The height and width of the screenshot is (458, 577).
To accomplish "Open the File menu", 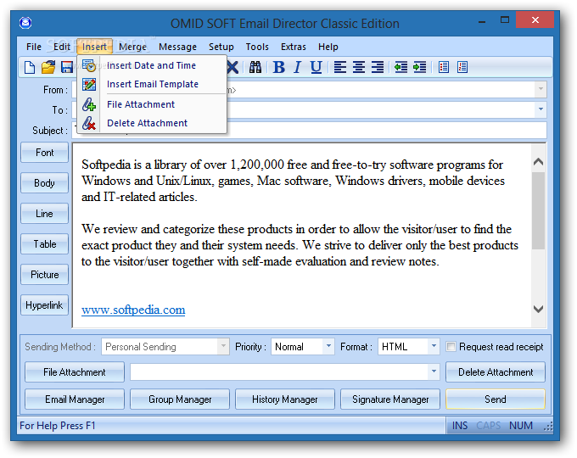I will pos(34,47).
